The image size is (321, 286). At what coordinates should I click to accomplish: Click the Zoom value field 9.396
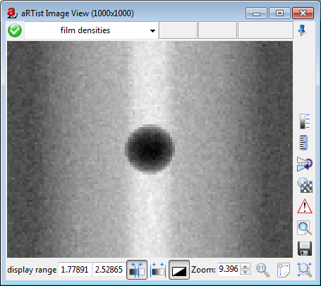[x=229, y=270]
